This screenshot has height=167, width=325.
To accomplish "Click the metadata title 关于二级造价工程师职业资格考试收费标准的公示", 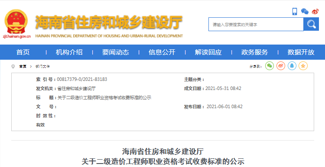I will [x=104, y=98].
